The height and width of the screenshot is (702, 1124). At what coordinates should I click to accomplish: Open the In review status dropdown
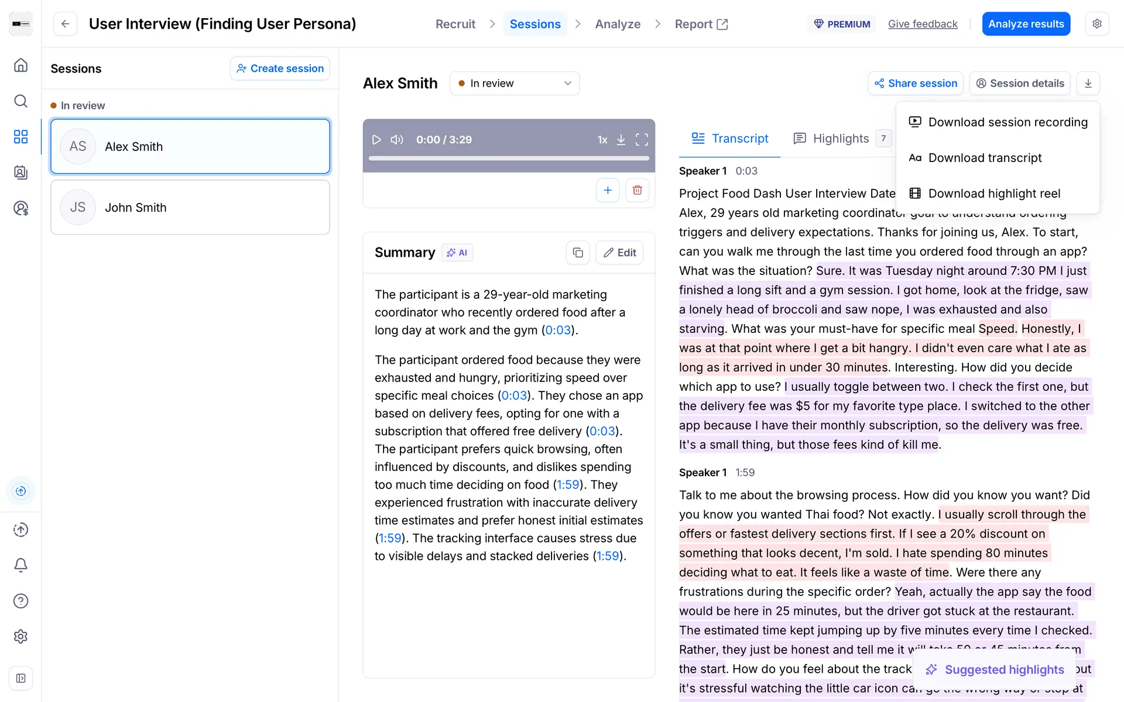(x=514, y=83)
